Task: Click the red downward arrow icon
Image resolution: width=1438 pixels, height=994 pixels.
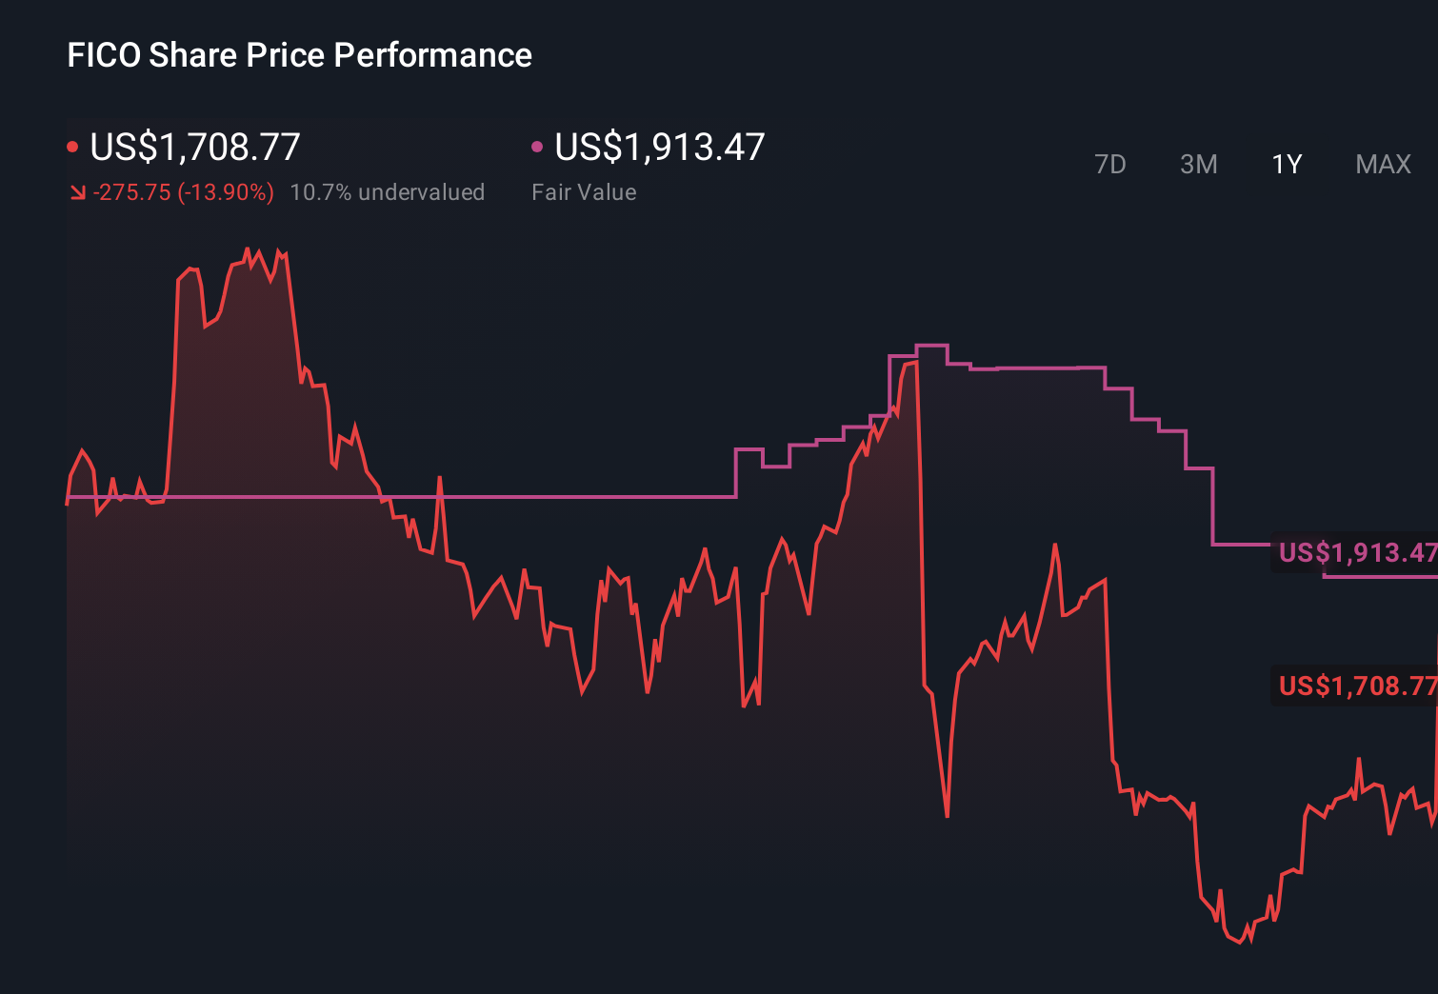Action: pos(77,193)
